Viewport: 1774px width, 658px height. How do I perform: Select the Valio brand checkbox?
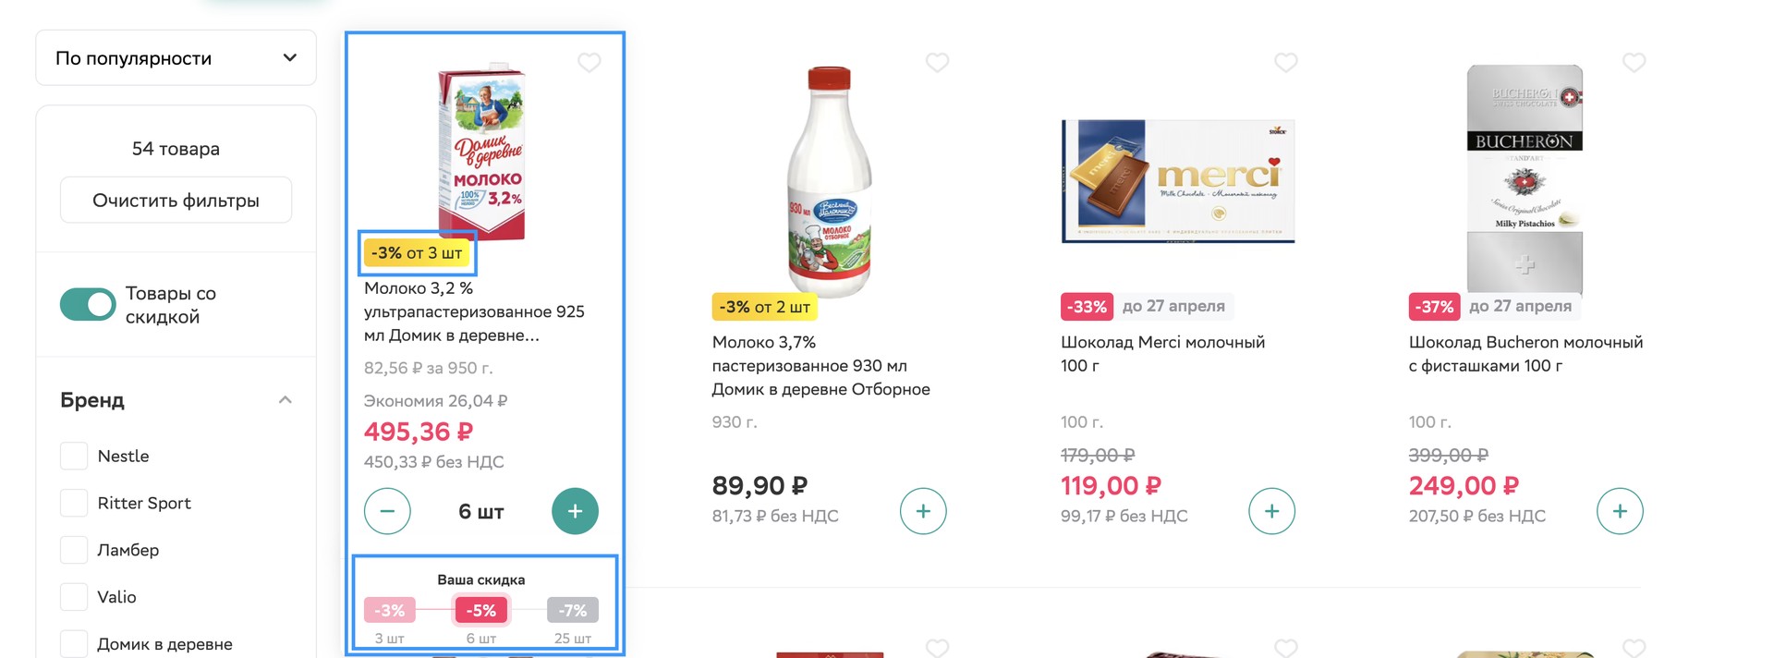pyautogui.click(x=74, y=597)
